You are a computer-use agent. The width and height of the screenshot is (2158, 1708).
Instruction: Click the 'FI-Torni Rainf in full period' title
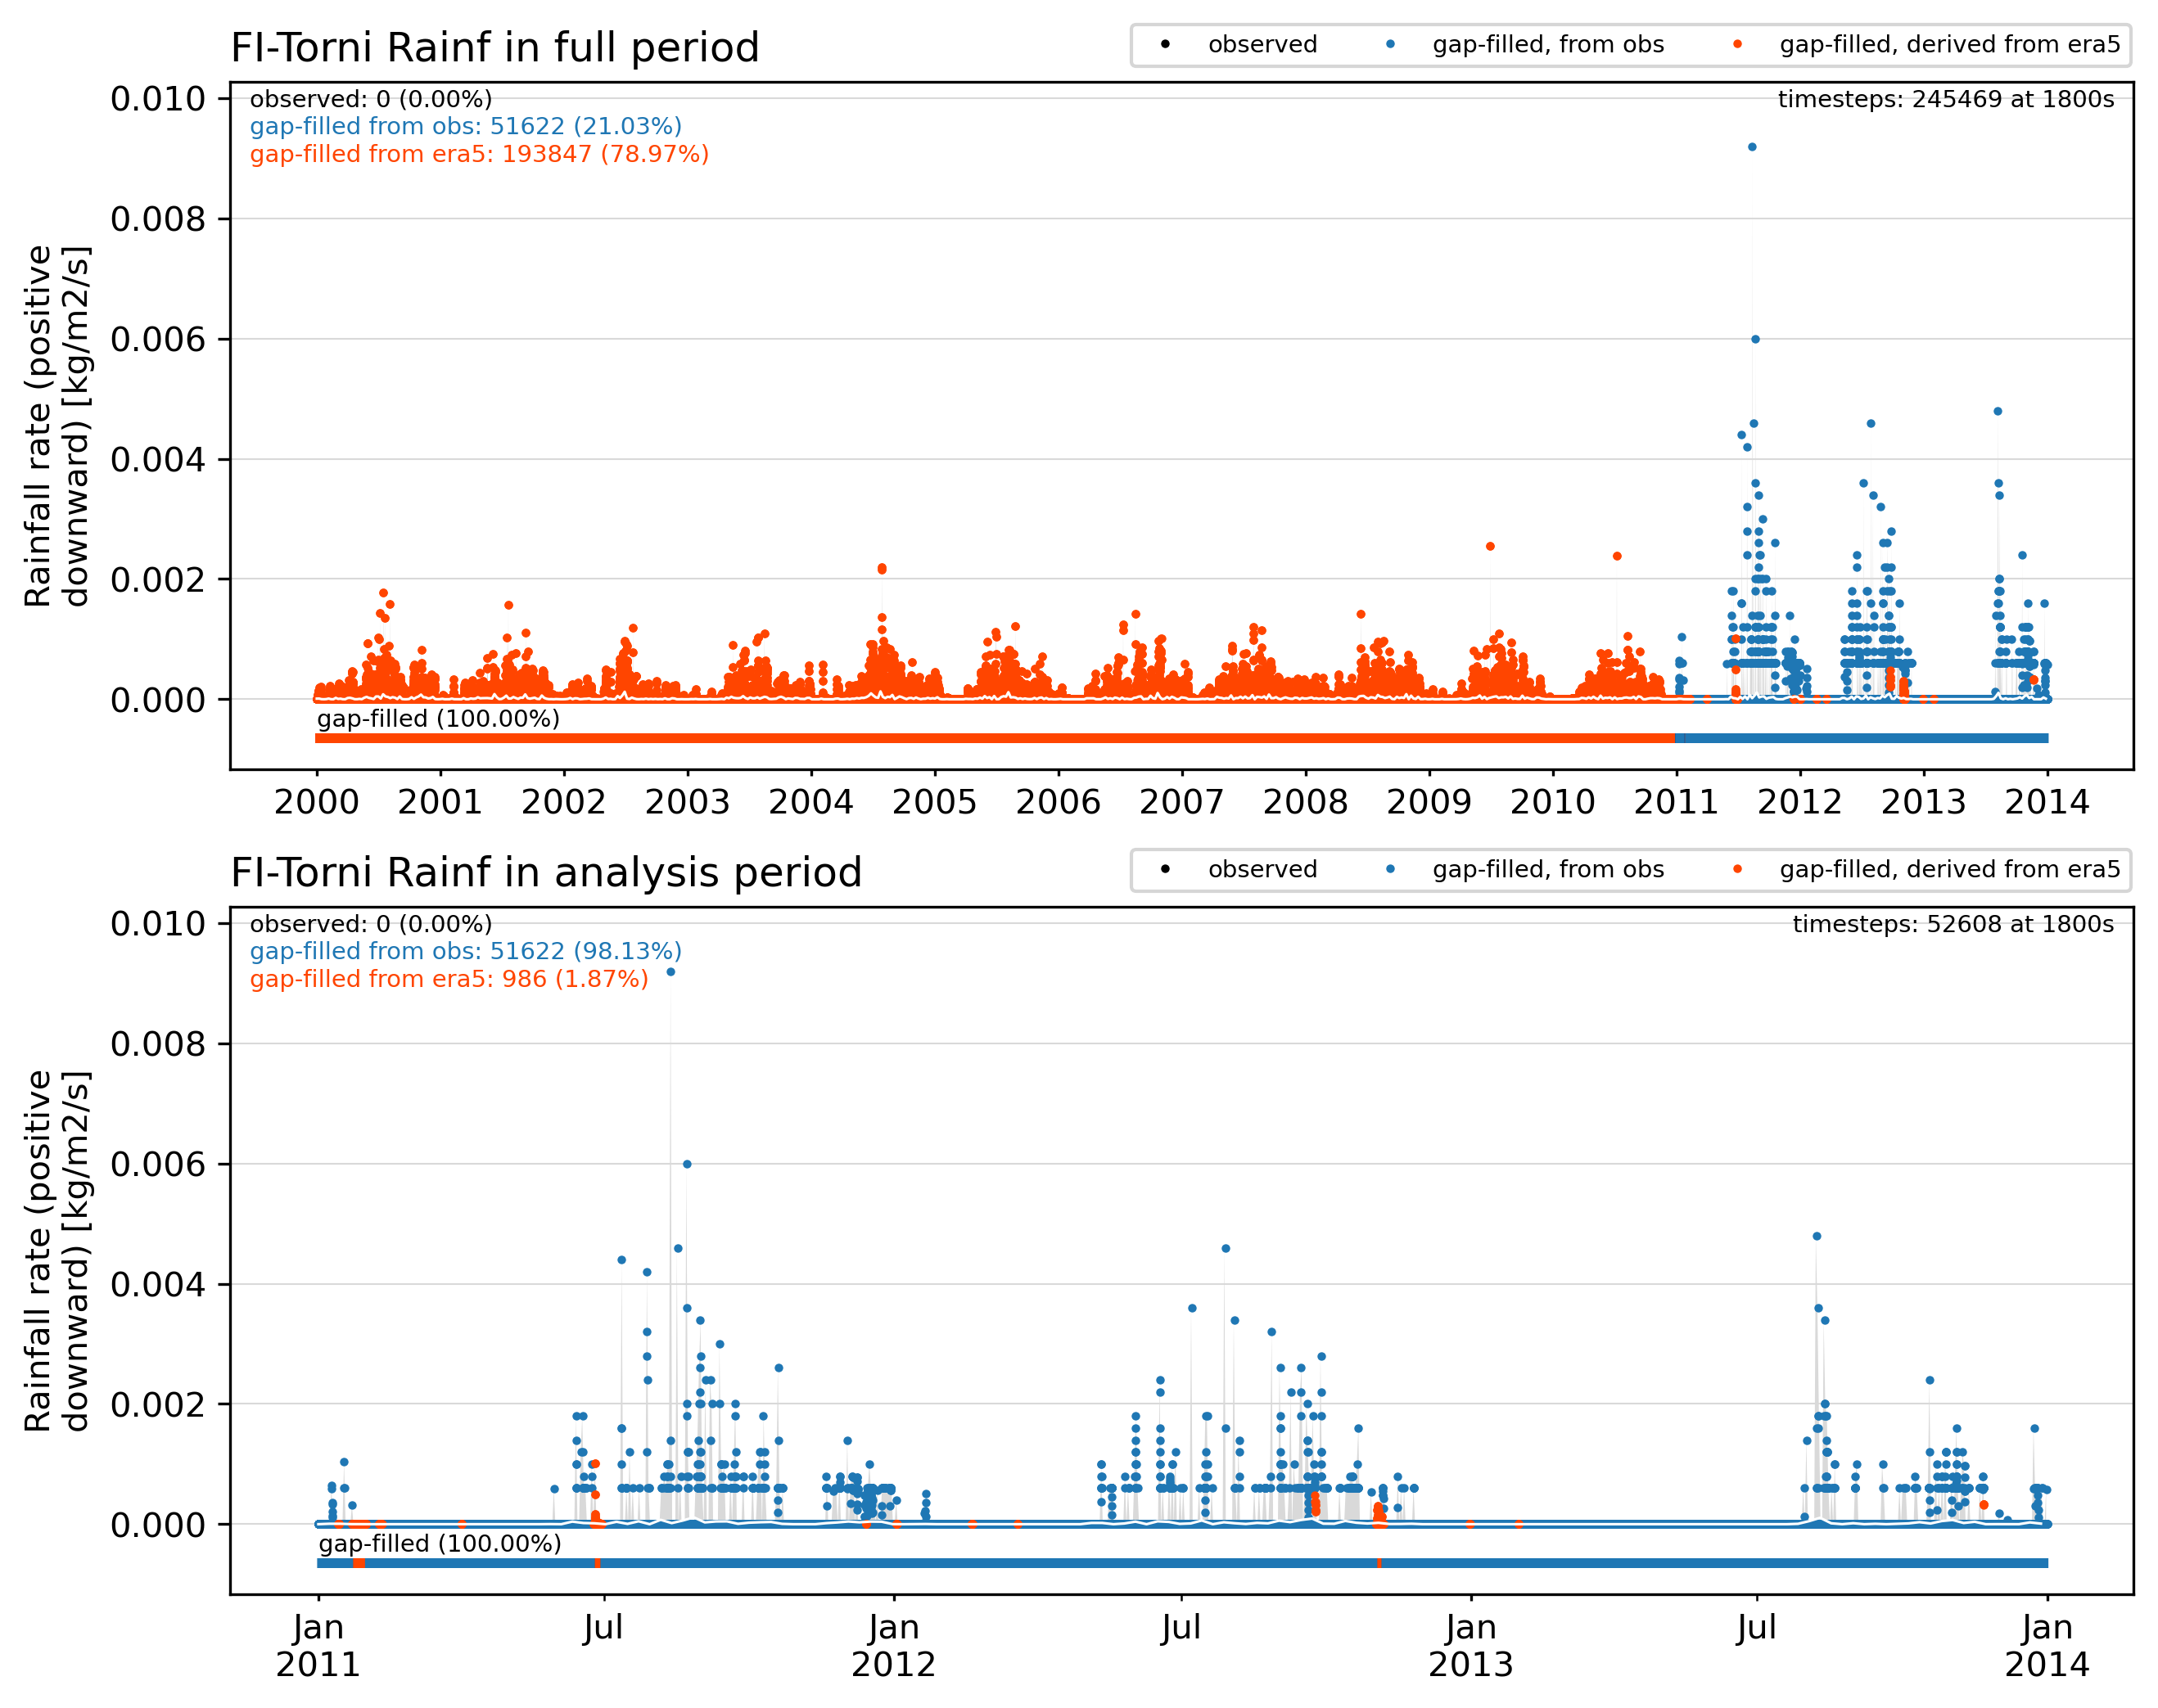pyautogui.click(x=495, y=47)
